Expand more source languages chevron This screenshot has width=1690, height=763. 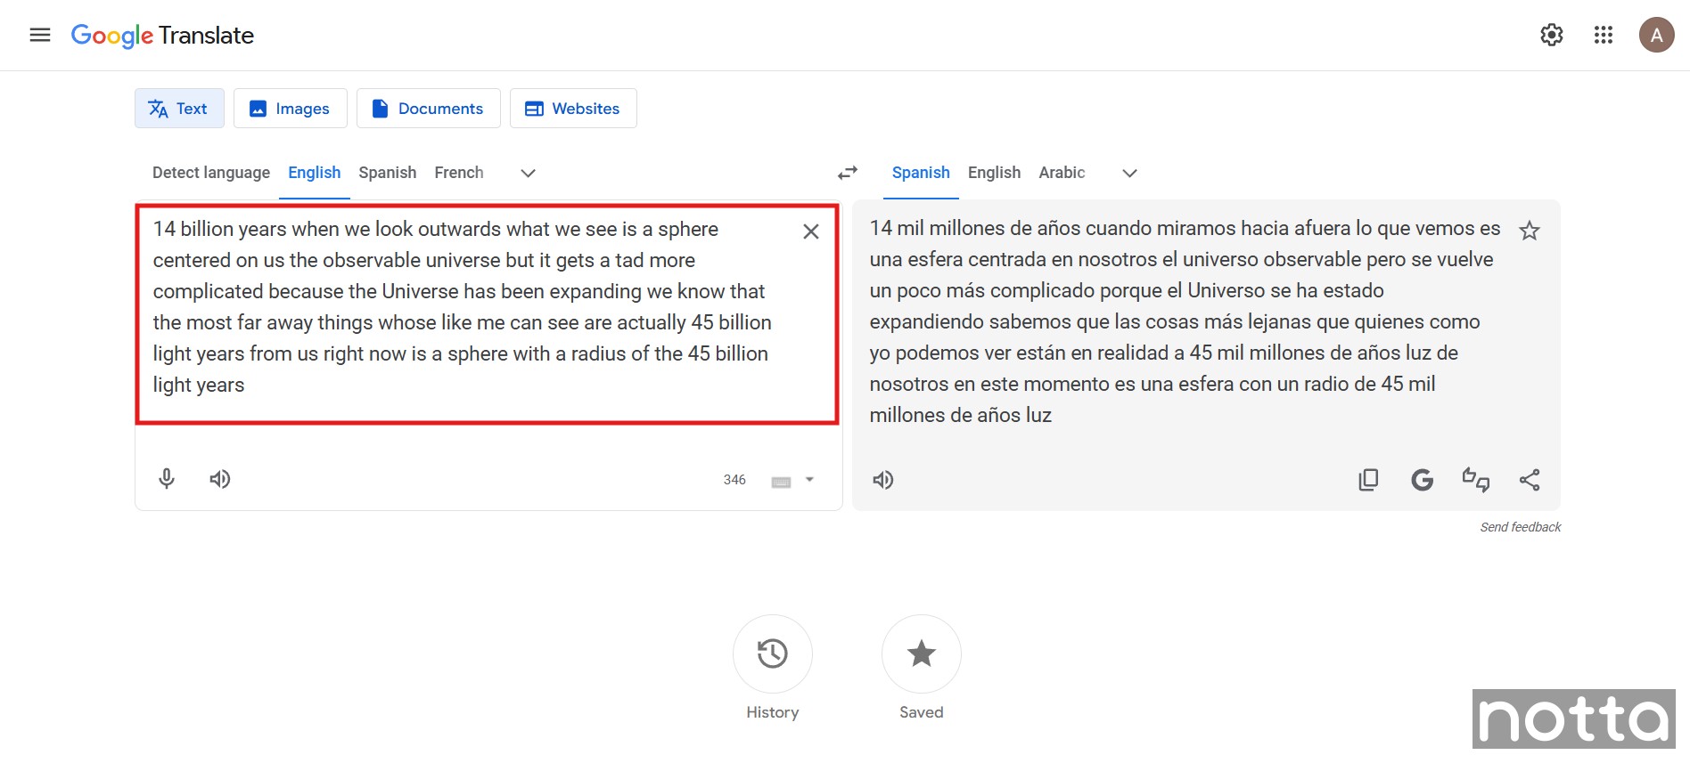528,173
